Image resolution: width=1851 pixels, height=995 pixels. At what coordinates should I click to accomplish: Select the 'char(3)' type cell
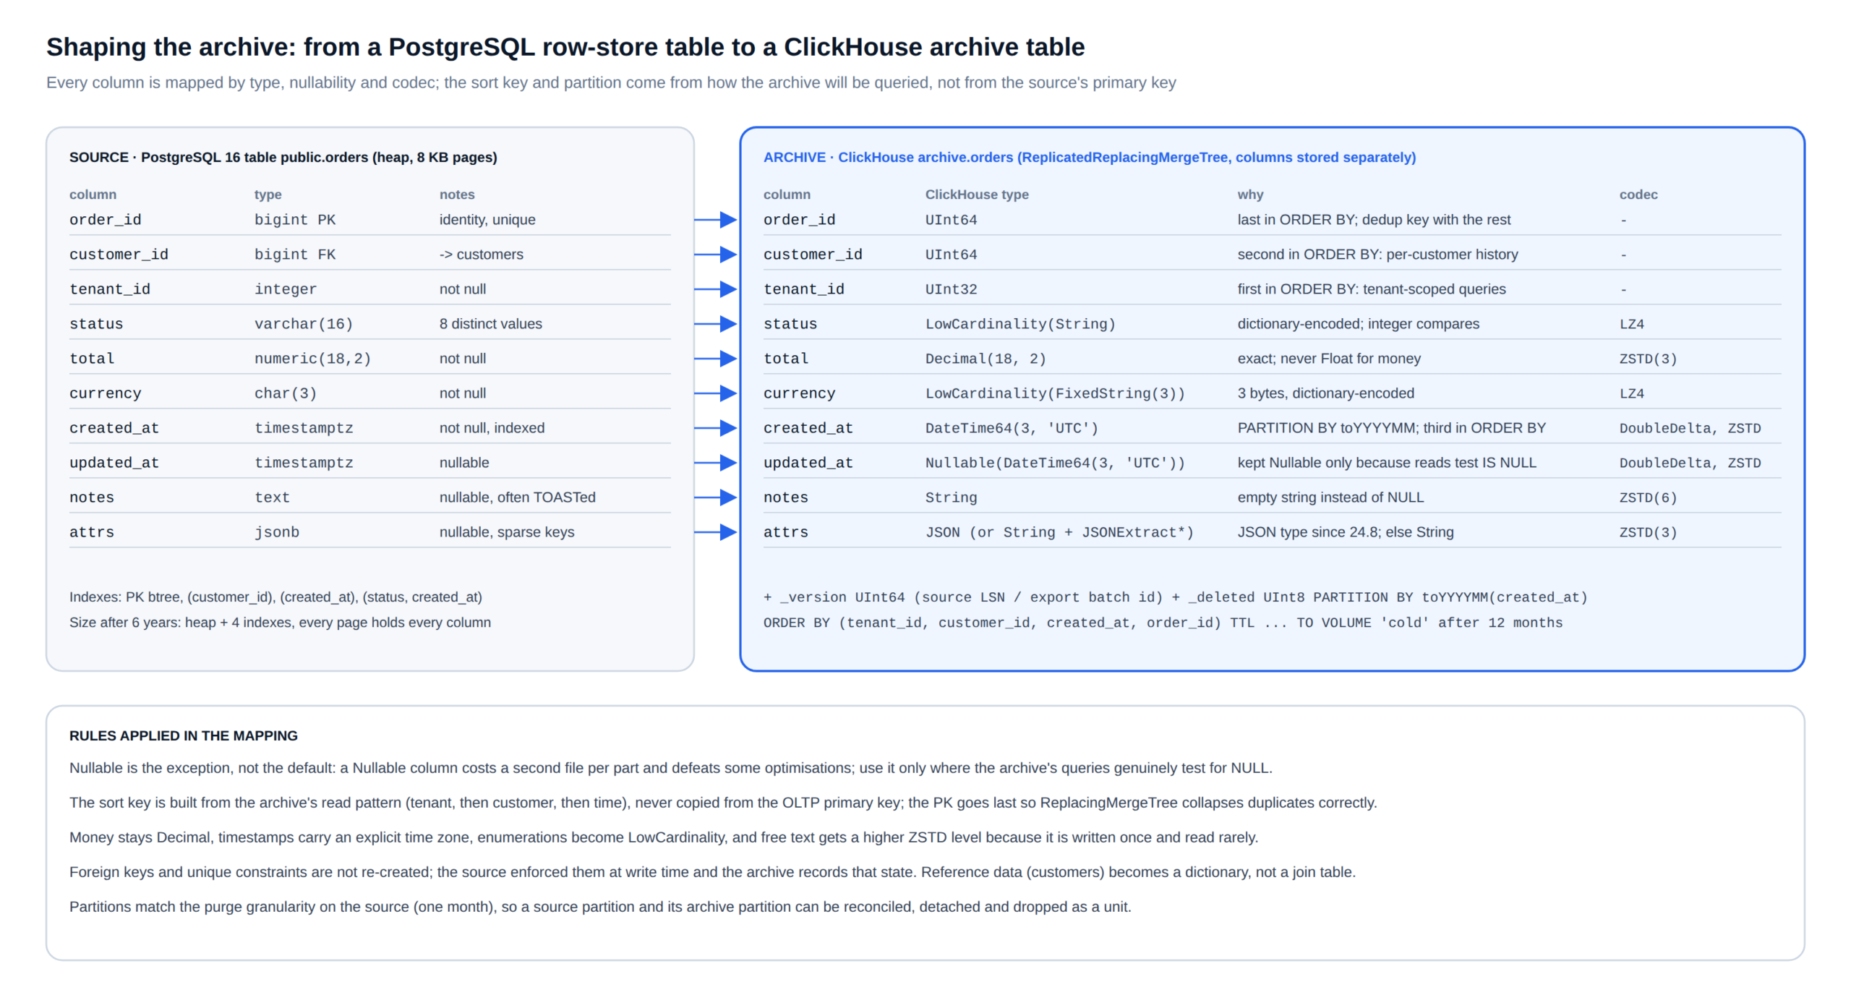coord(285,393)
